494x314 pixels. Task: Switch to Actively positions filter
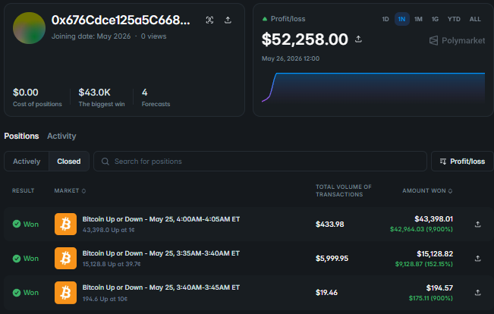[27, 162]
